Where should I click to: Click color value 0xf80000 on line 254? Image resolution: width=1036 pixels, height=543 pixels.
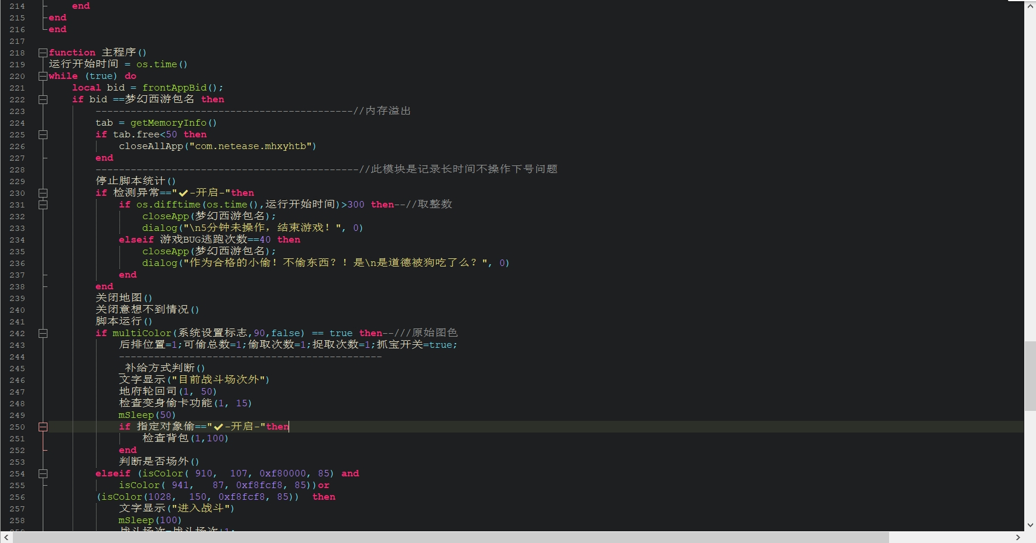pyautogui.click(x=283, y=473)
